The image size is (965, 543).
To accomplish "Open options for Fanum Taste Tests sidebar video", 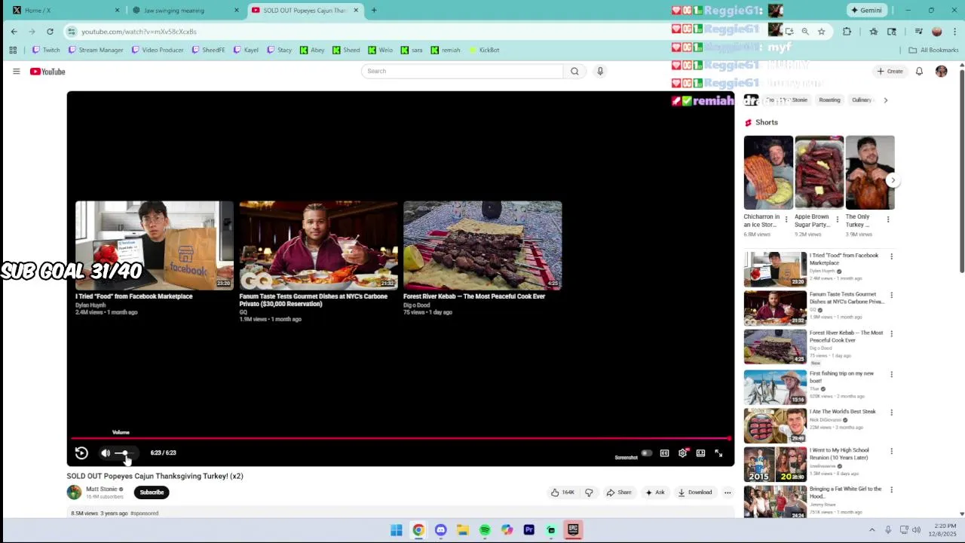I will (891, 295).
